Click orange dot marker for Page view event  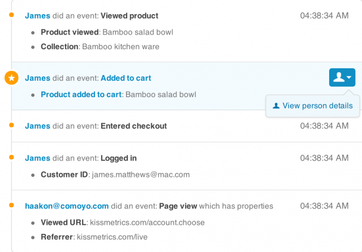point(11,205)
